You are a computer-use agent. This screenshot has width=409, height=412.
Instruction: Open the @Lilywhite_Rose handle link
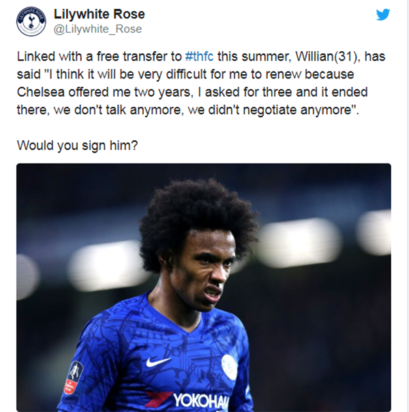pyautogui.click(x=97, y=29)
